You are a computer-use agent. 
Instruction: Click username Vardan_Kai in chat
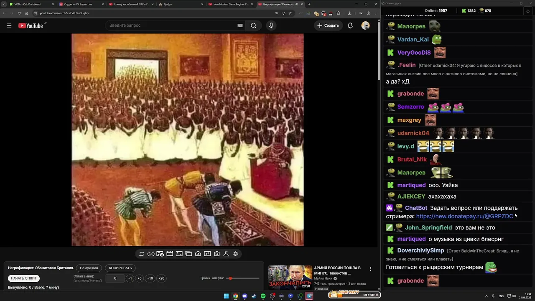tap(413, 39)
